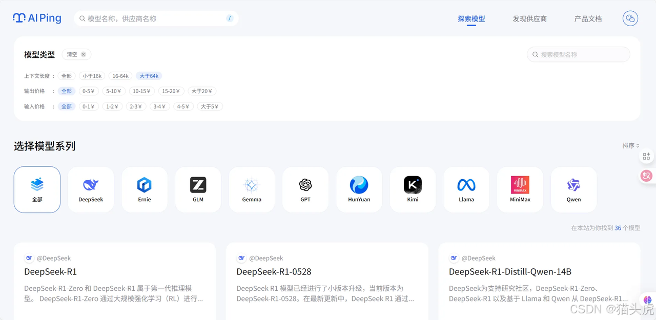This screenshot has width=656, height=320.
Task: Open 产品文档 tab
Action: click(x=588, y=18)
